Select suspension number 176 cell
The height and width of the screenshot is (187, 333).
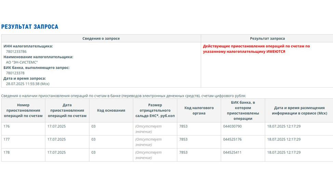7,126
